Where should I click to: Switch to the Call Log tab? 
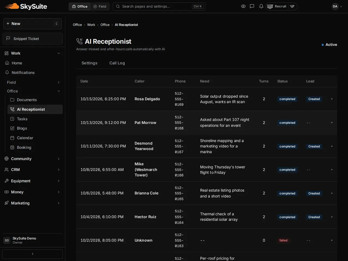click(117, 63)
